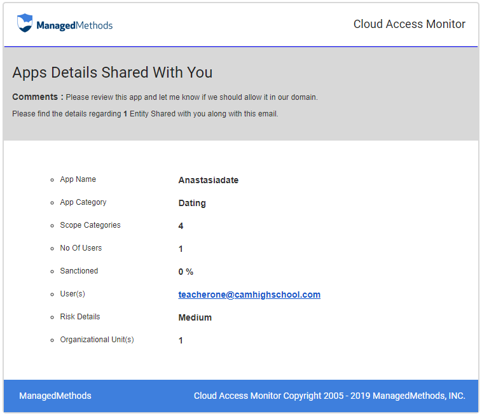Click the Scope Categories label
The width and height of the screenshot is (482, 416).
[x=90, y=225]
